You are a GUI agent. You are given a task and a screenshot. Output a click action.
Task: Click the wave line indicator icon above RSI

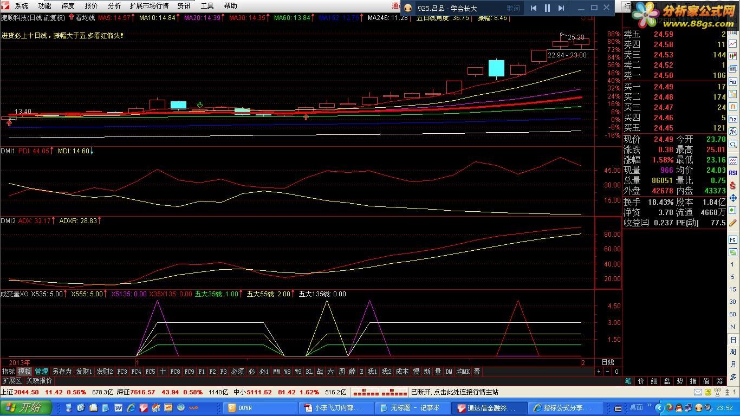[733, 160]
